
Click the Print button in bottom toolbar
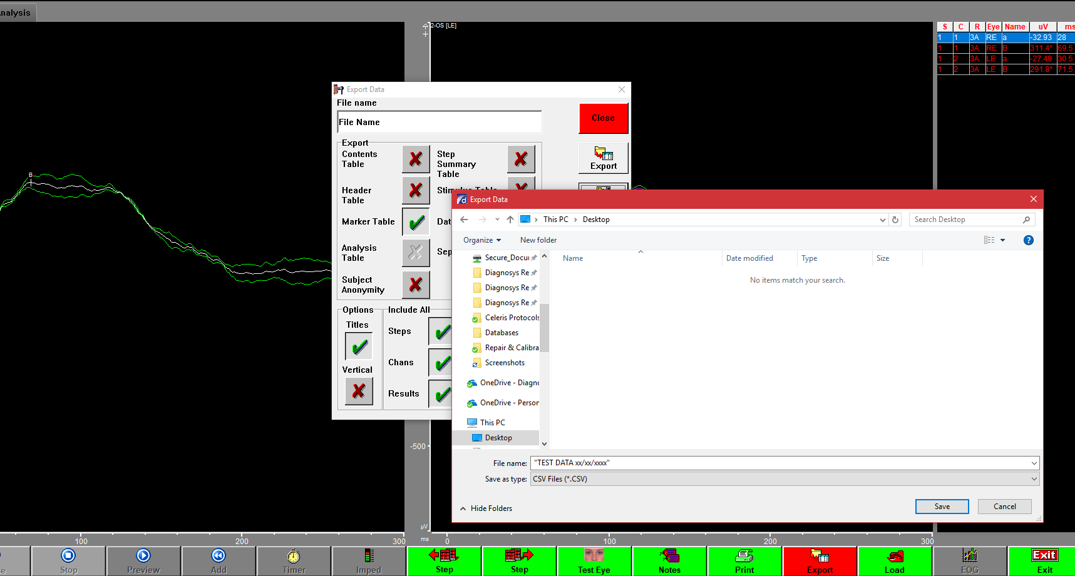pos(744,561)
